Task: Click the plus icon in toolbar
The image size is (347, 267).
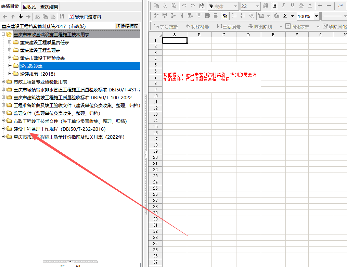Action: (320, 6)
